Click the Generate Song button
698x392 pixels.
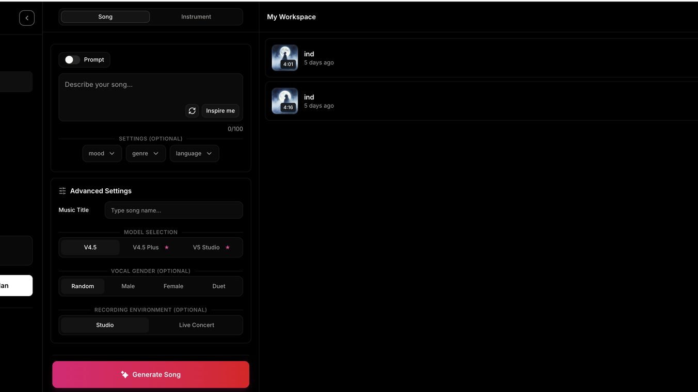pyautogui.click(x=151, y=374)
